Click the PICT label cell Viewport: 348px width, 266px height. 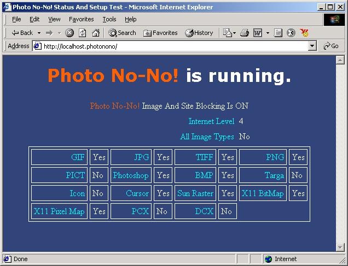59,175
